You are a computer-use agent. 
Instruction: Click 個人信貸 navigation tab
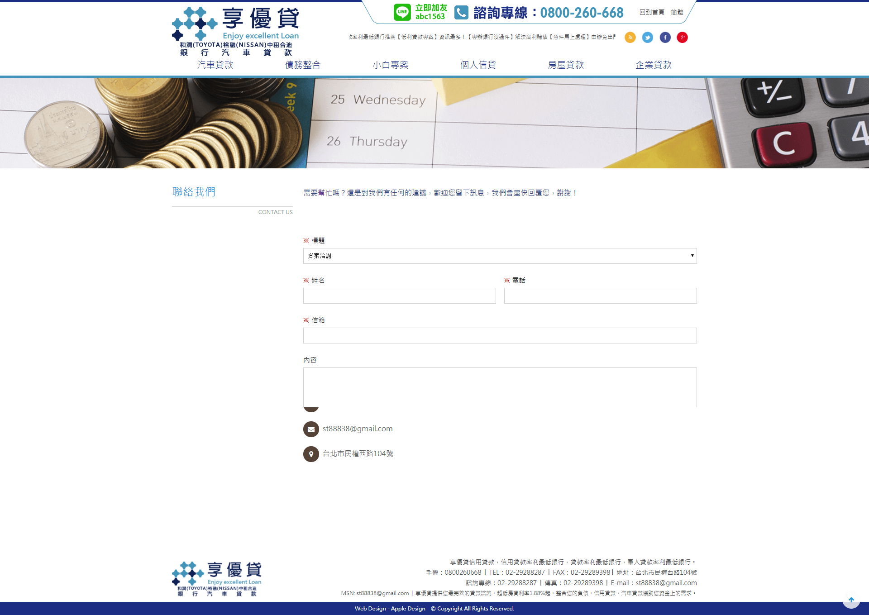pos(478,65)
